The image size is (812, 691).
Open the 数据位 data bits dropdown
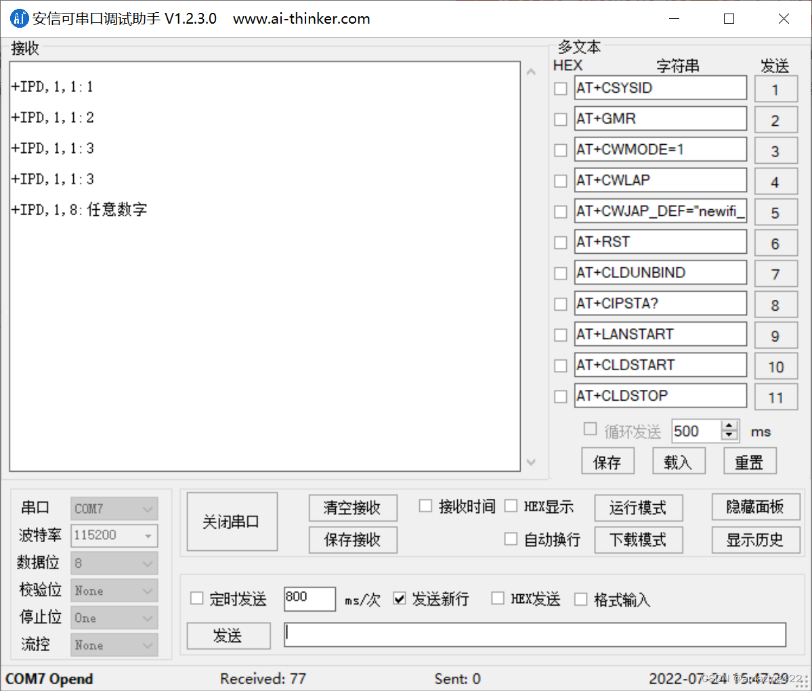pyautogui.click(x=114, y=563)
